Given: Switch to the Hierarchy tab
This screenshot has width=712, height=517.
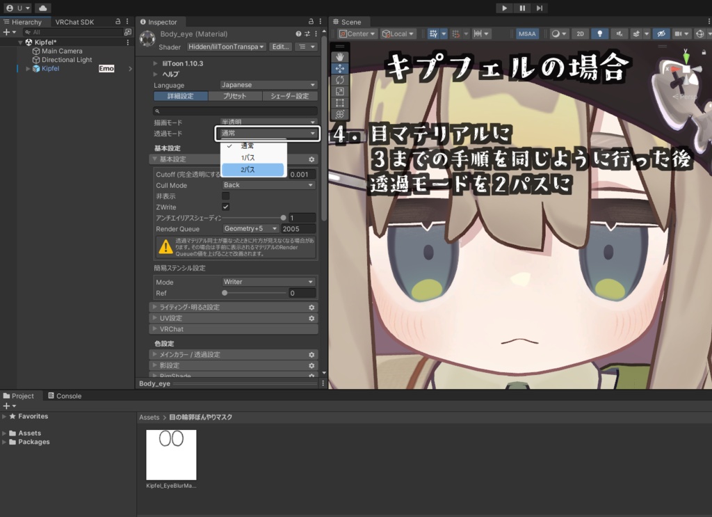Looking at the screenshot, I should click(x=22, y=22).
